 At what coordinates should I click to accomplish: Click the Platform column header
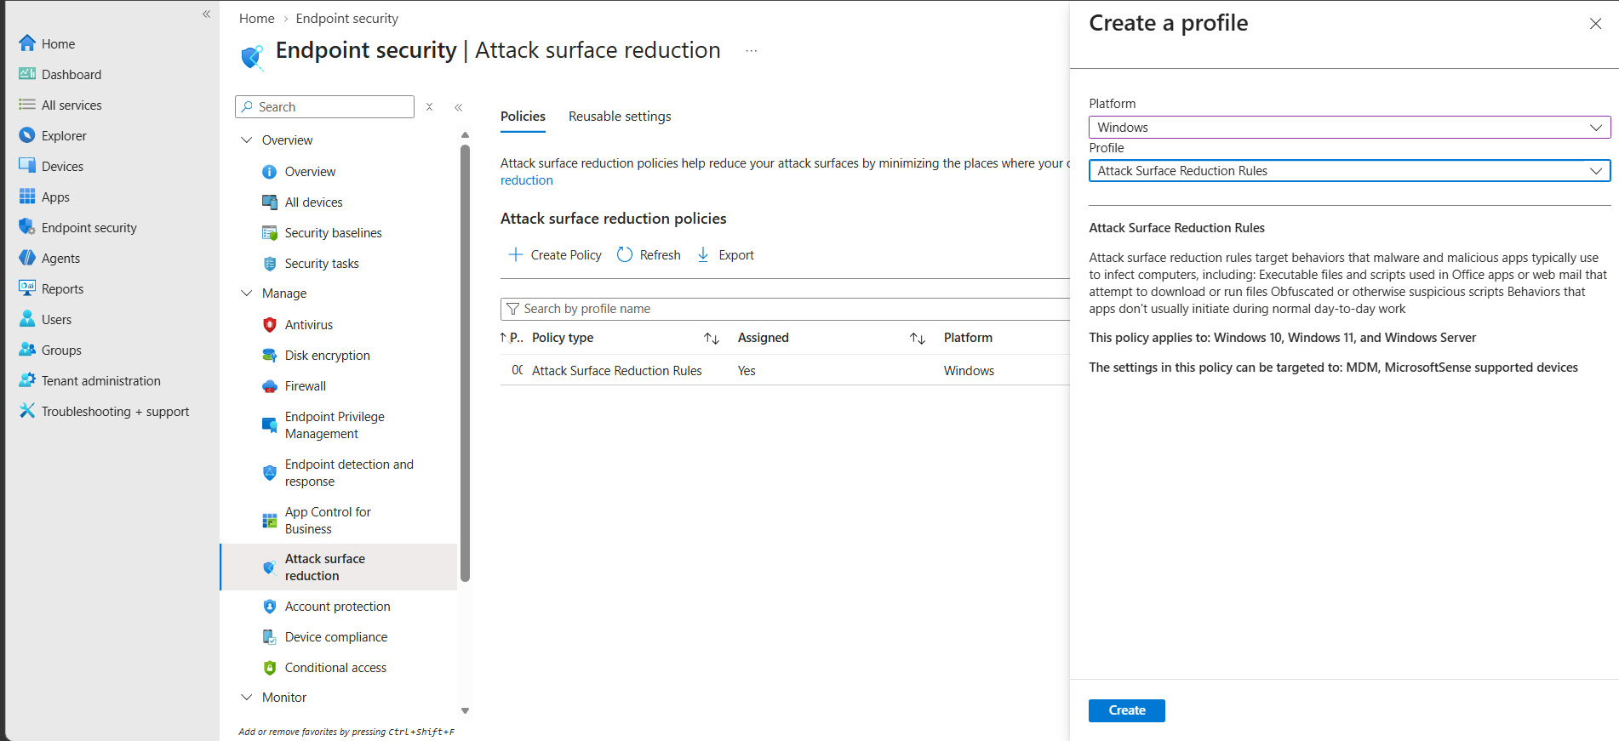968,338
